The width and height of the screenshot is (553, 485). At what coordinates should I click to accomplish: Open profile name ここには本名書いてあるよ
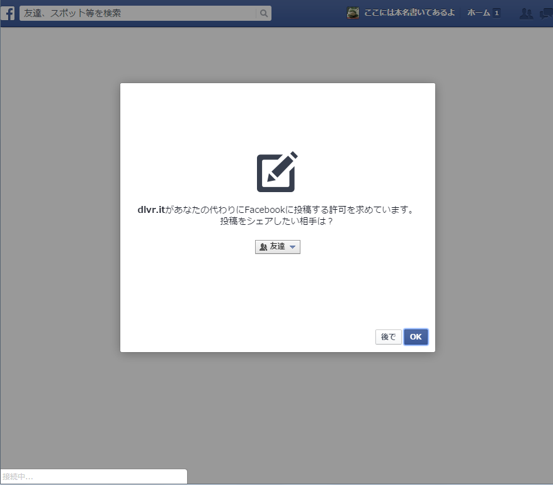tap(409, 13)
